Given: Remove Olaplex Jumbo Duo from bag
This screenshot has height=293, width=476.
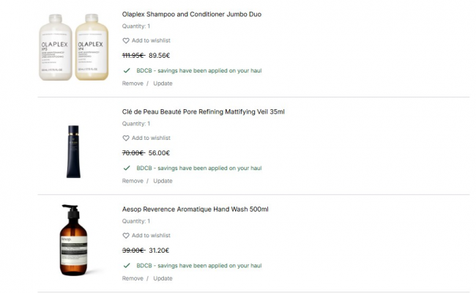Looking at the screenshot, I should [133, 84].
